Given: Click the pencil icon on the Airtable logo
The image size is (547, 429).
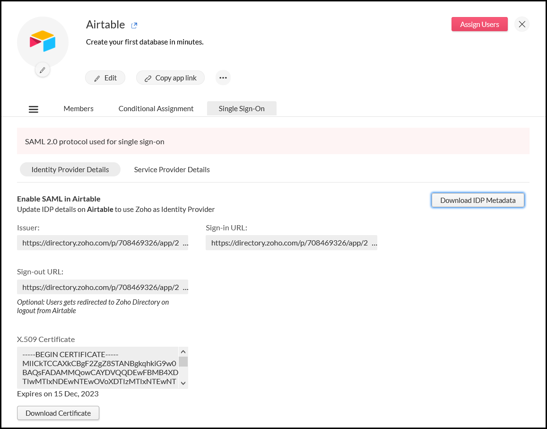Looking at the screenshot, I should click(43, 70).
